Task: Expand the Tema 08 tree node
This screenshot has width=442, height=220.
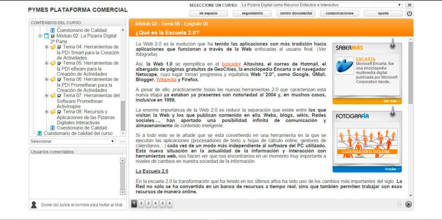Action: click(47, 112)
